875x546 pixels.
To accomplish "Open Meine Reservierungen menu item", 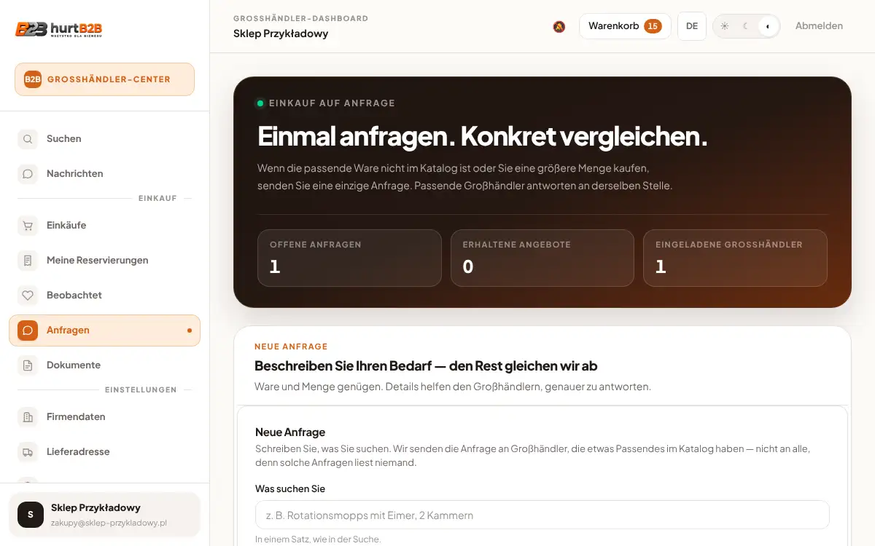I will tap(104, 261).
